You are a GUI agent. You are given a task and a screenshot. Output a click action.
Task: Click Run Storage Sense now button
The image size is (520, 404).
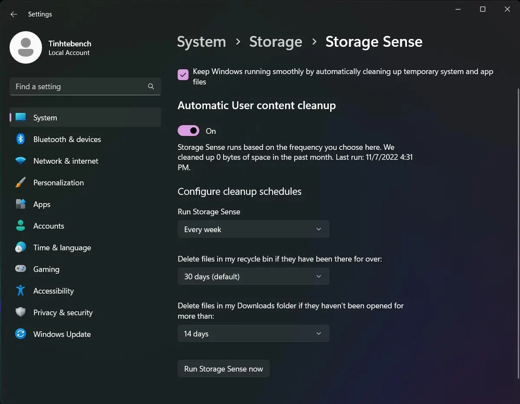click(224, 368)
